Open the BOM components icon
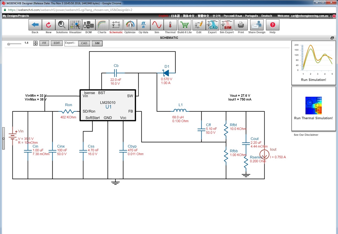This screenshot has width=338, height=234. point(88,25)
